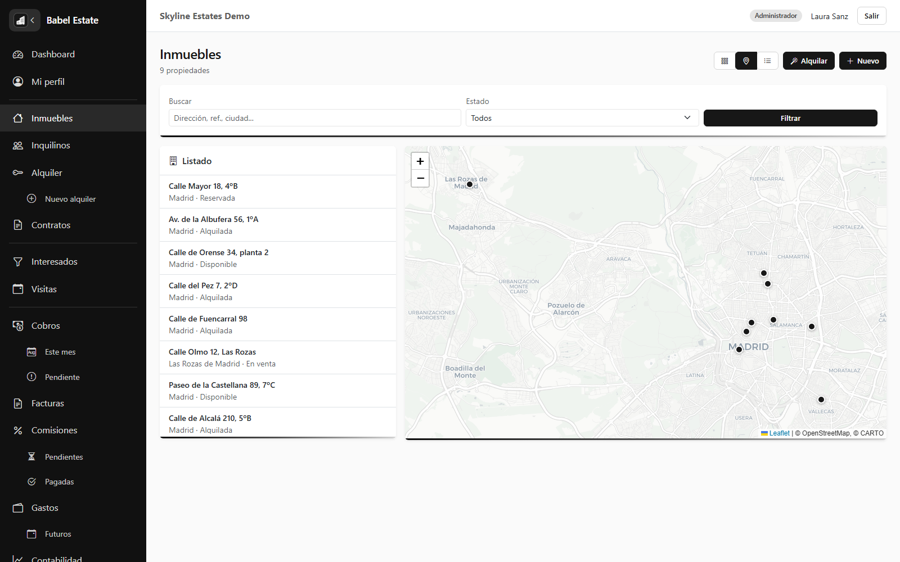
Task: Click the Gastos folder icon
Action: coord(18,507)
